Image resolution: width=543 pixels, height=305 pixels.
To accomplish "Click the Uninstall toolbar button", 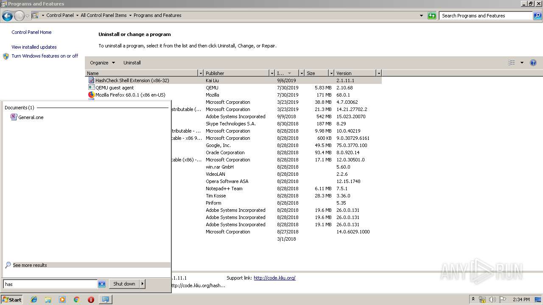I will 132,63.
